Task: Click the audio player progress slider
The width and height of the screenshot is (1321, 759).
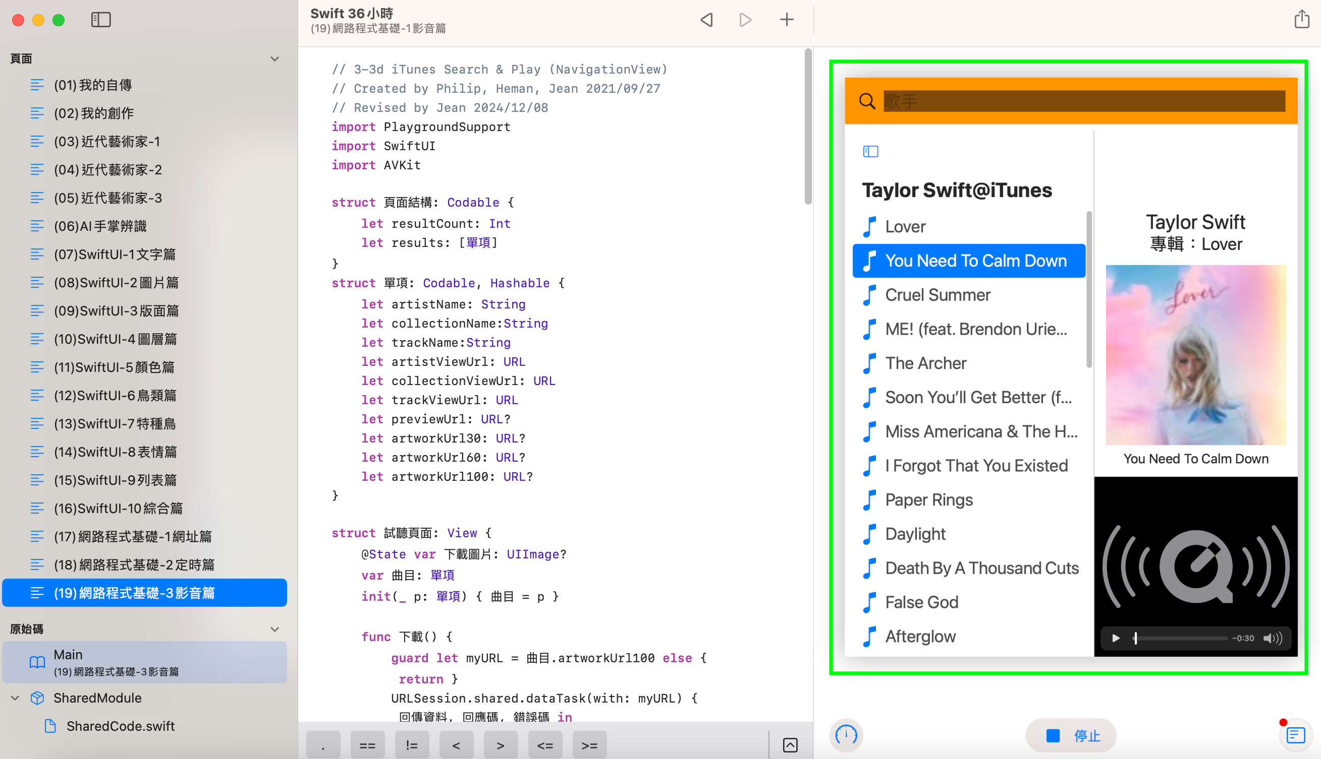Action: 1181,638
